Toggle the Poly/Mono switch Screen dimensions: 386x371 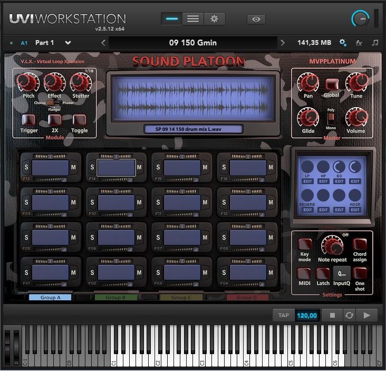point(331,117)
